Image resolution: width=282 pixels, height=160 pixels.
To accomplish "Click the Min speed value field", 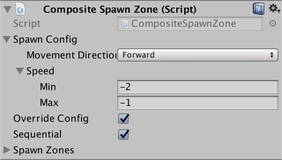I will coord(198,87).
